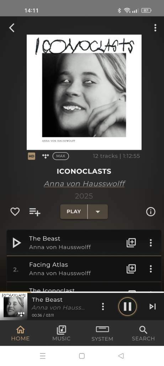Open the now-playing track options menu
164x366 pixels.
tap(103, 306)
